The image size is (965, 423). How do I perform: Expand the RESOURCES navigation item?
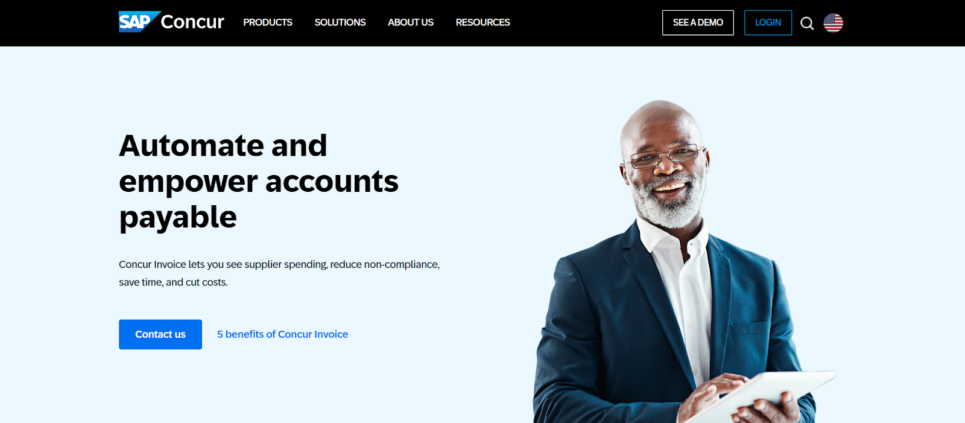[x=483, y=22]
